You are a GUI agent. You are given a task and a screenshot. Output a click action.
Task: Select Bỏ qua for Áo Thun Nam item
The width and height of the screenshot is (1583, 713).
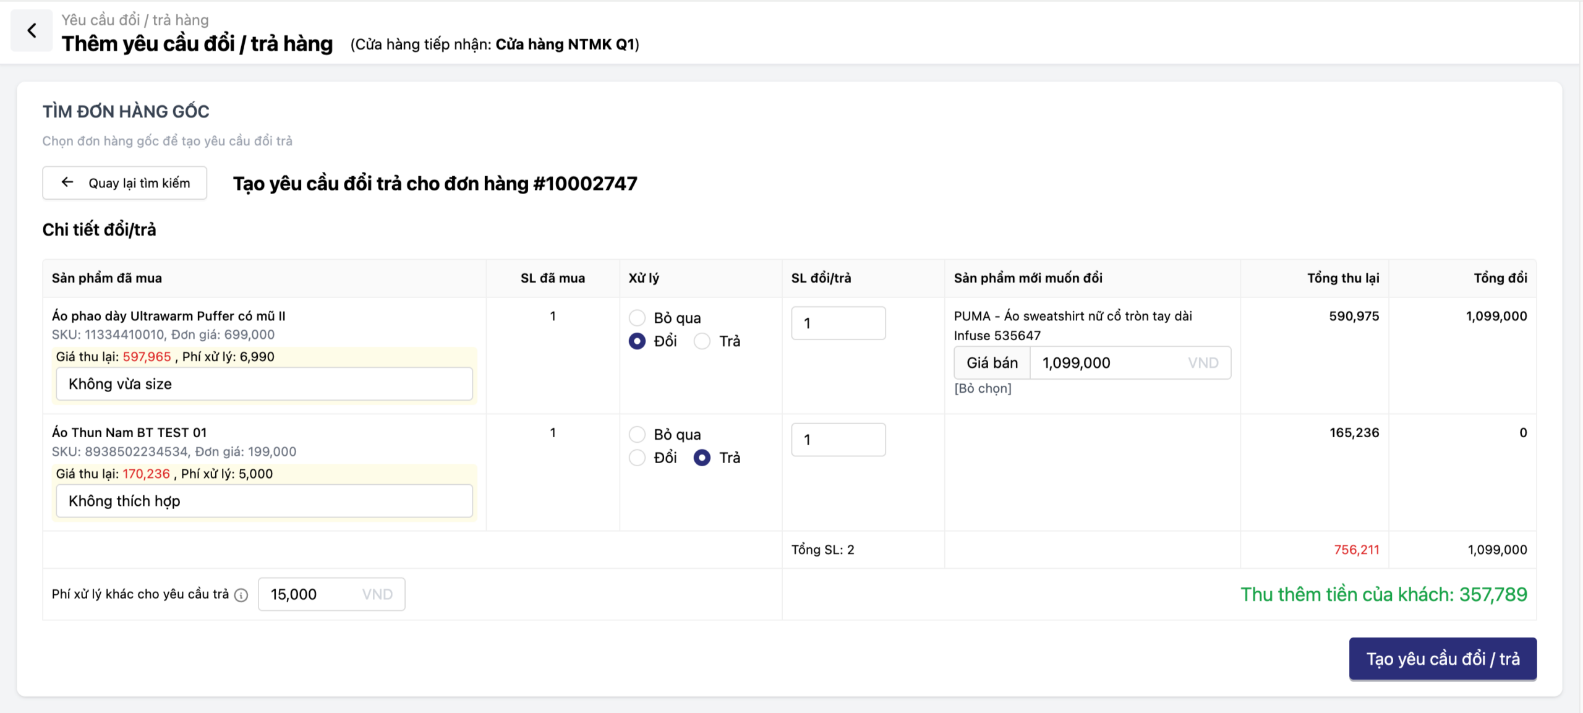click(637, 435)
